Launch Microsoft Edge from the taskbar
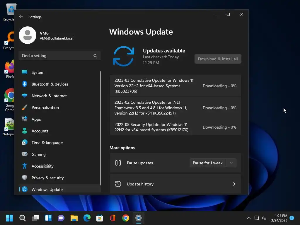Image resolution: width=300 pixels, height=225 pixels. (x=87, y=218)
